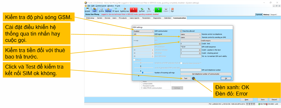Open the Building map

[x=125, y=10]
